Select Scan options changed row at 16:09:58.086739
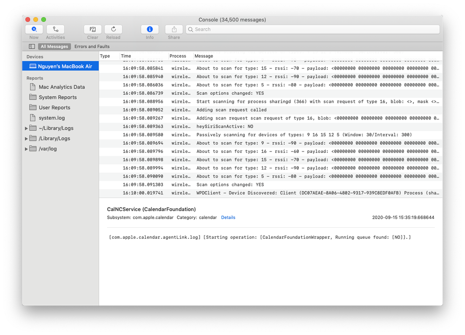The image size is (465, 335). (x=271, y=93)
